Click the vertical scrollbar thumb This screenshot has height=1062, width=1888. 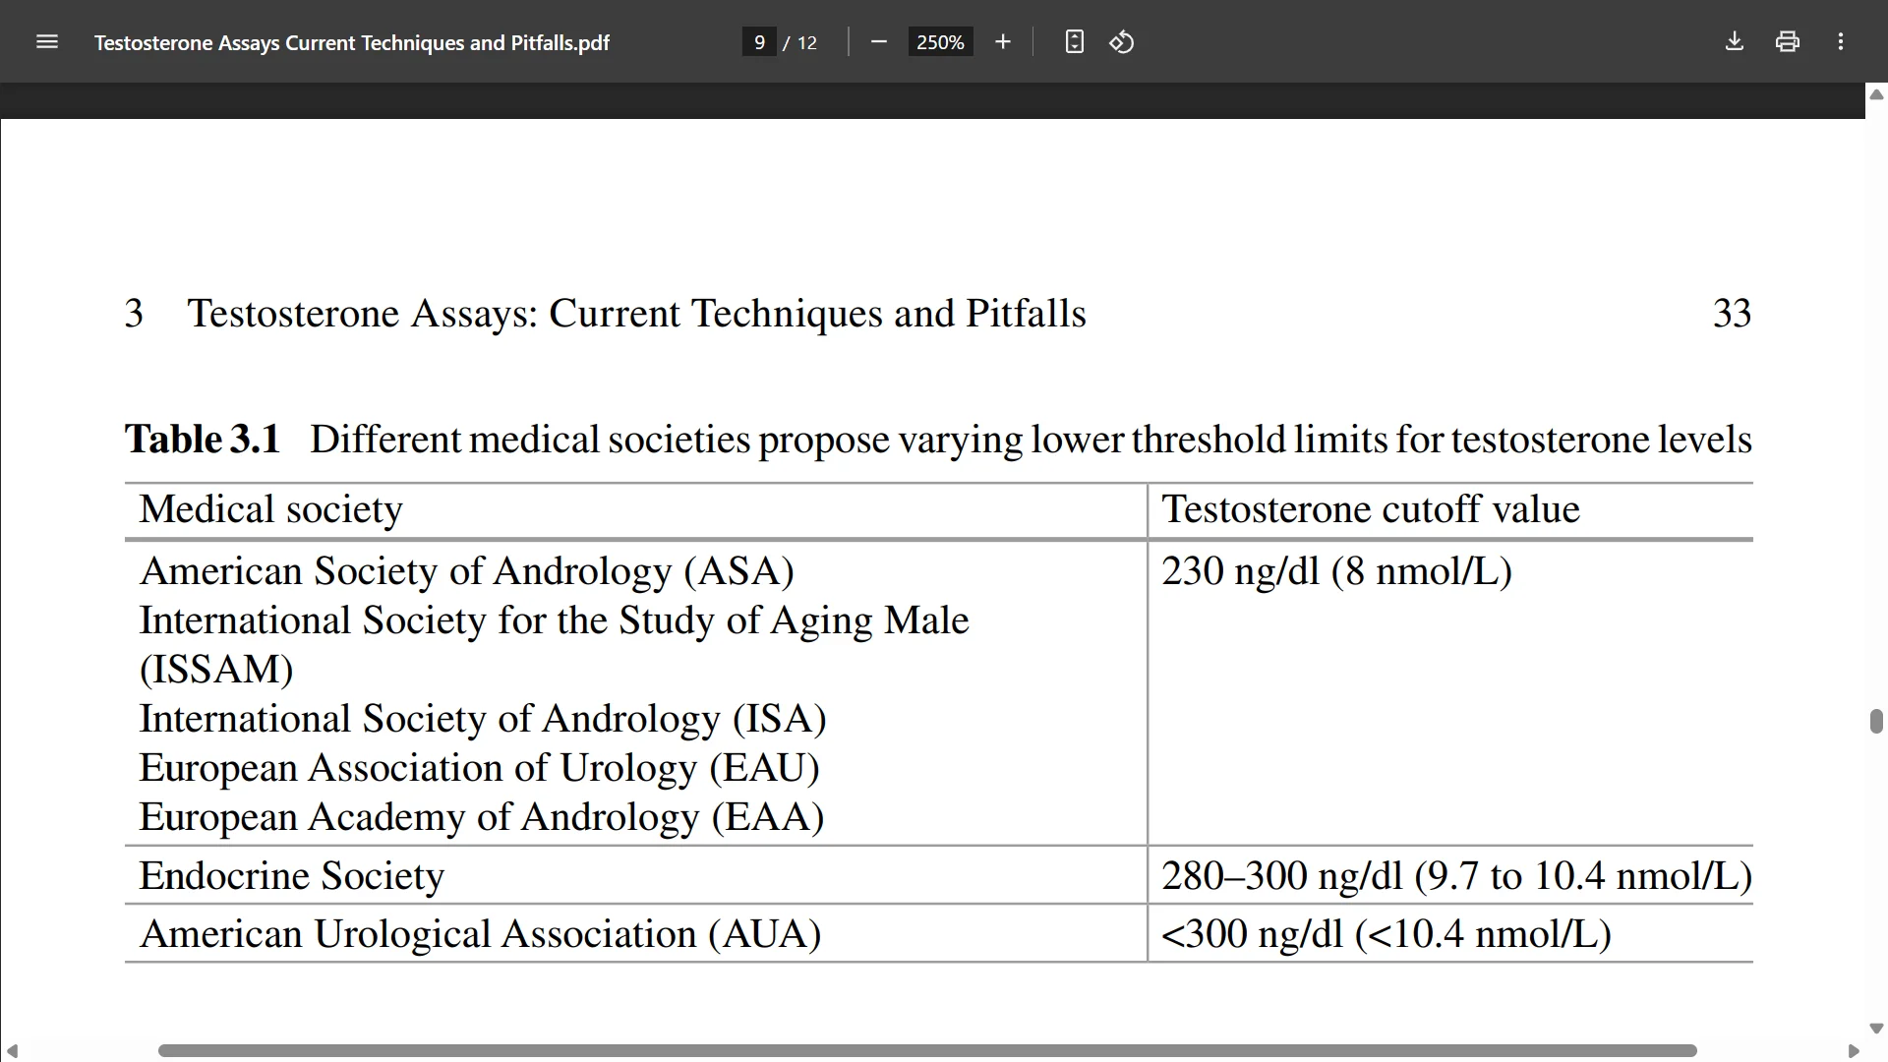[1876, 721]
